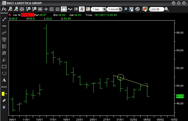Open the 1 day interval dropdown
188x121 pixels.
click(104, 9)
